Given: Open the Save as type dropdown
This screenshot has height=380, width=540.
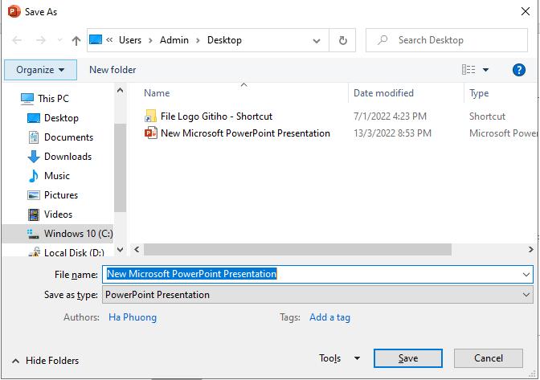Looking at the screenshot, I should point(317,295).
